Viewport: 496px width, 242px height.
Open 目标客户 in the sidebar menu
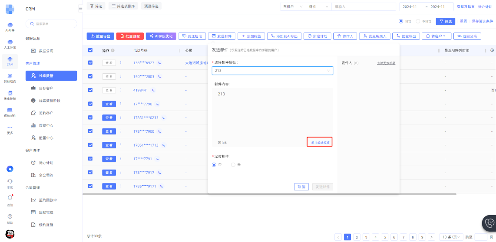pos(46,88)
